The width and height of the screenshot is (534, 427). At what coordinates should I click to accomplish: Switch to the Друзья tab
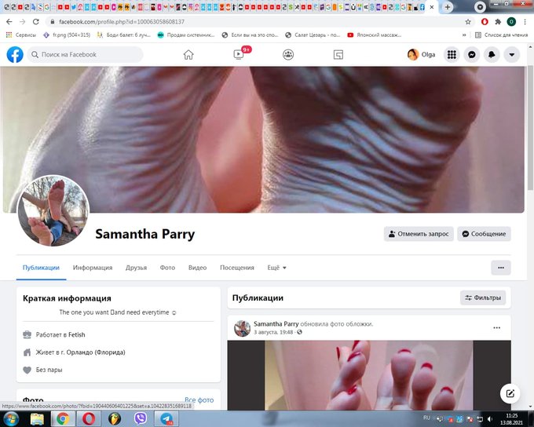pyautogui.click(x=136, y=268)
